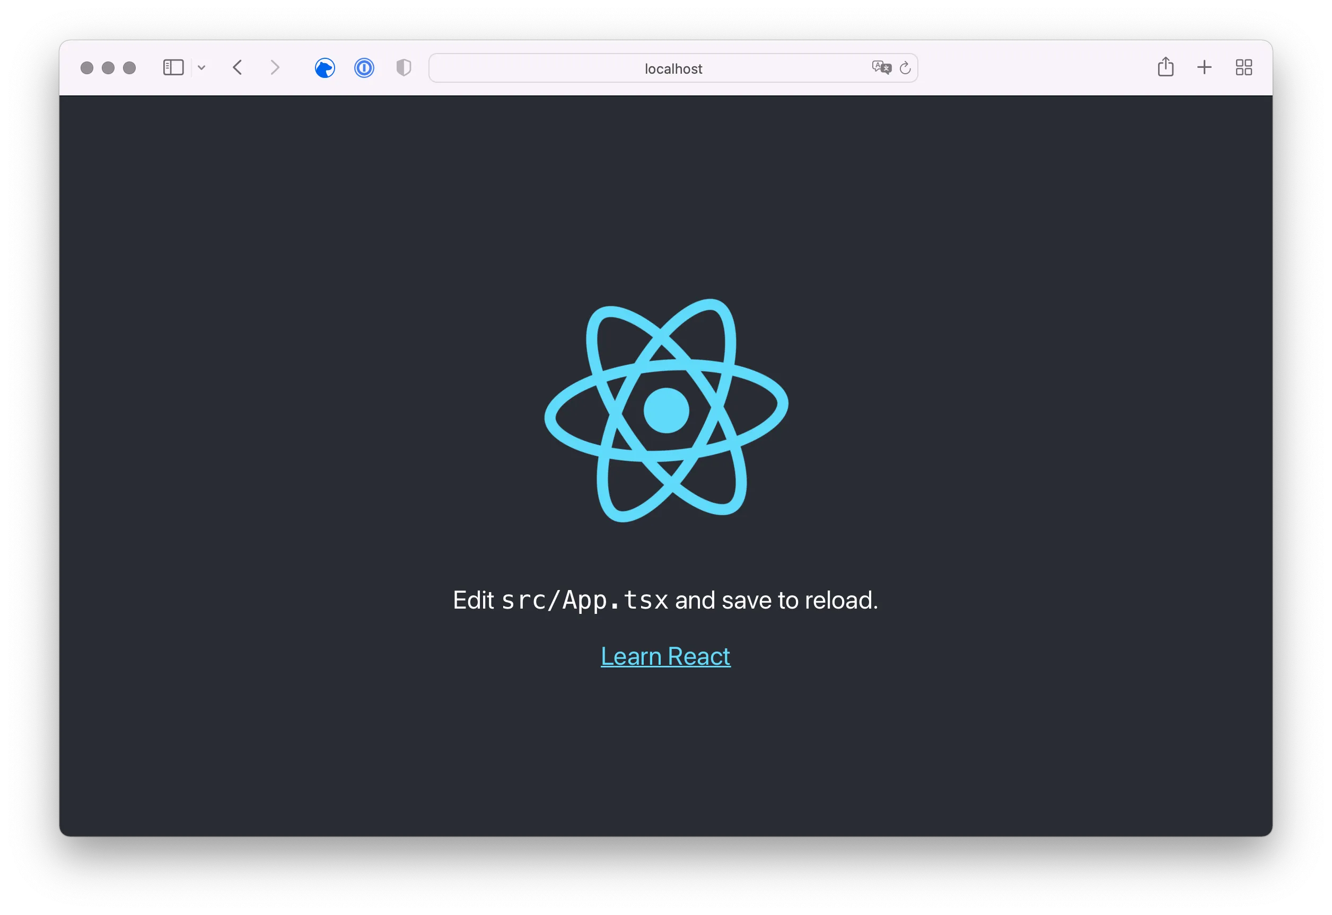The height and width of the screenshot is (915, 1332).
Task: Click the Share button in the toolbar
Action: click(x=1165, y=67)
